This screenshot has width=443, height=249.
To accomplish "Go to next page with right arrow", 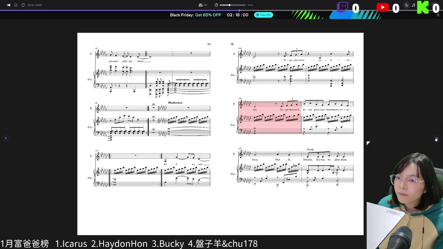I will [x=436, y=138].
